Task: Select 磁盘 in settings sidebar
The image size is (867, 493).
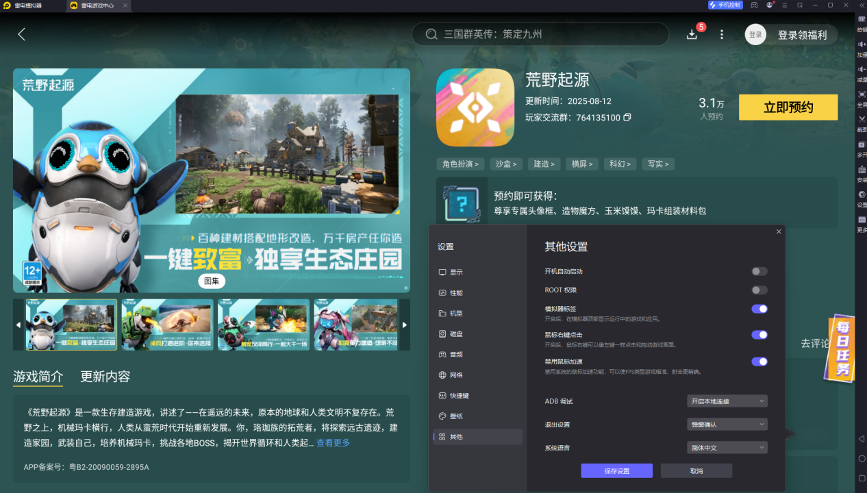Action: tap(478, 333)
